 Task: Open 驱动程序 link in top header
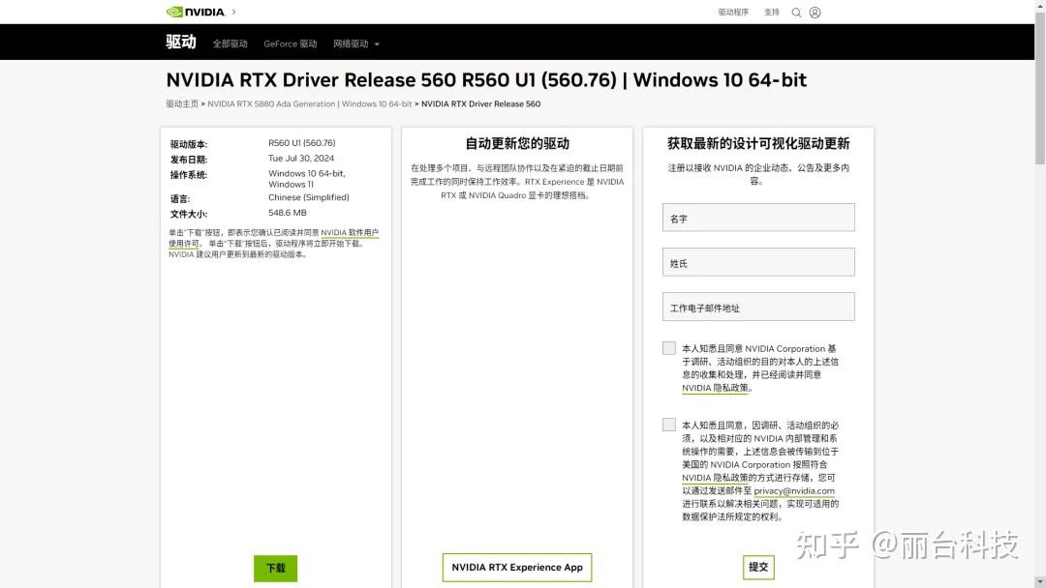click(x=733, y=12)
